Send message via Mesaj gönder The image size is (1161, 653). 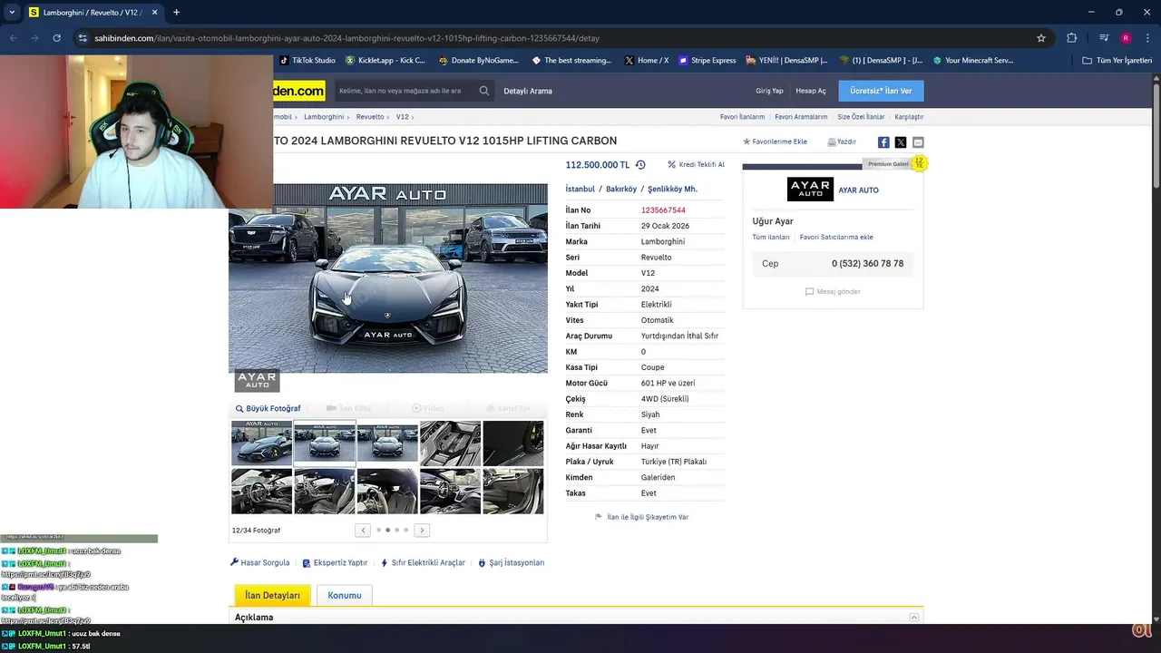(833, 291)
